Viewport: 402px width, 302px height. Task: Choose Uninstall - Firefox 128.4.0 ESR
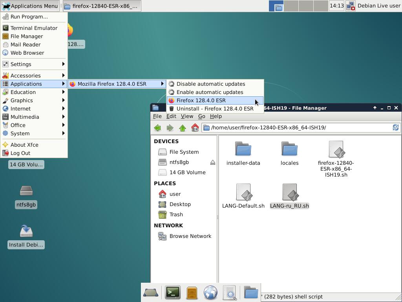[215, 109]
